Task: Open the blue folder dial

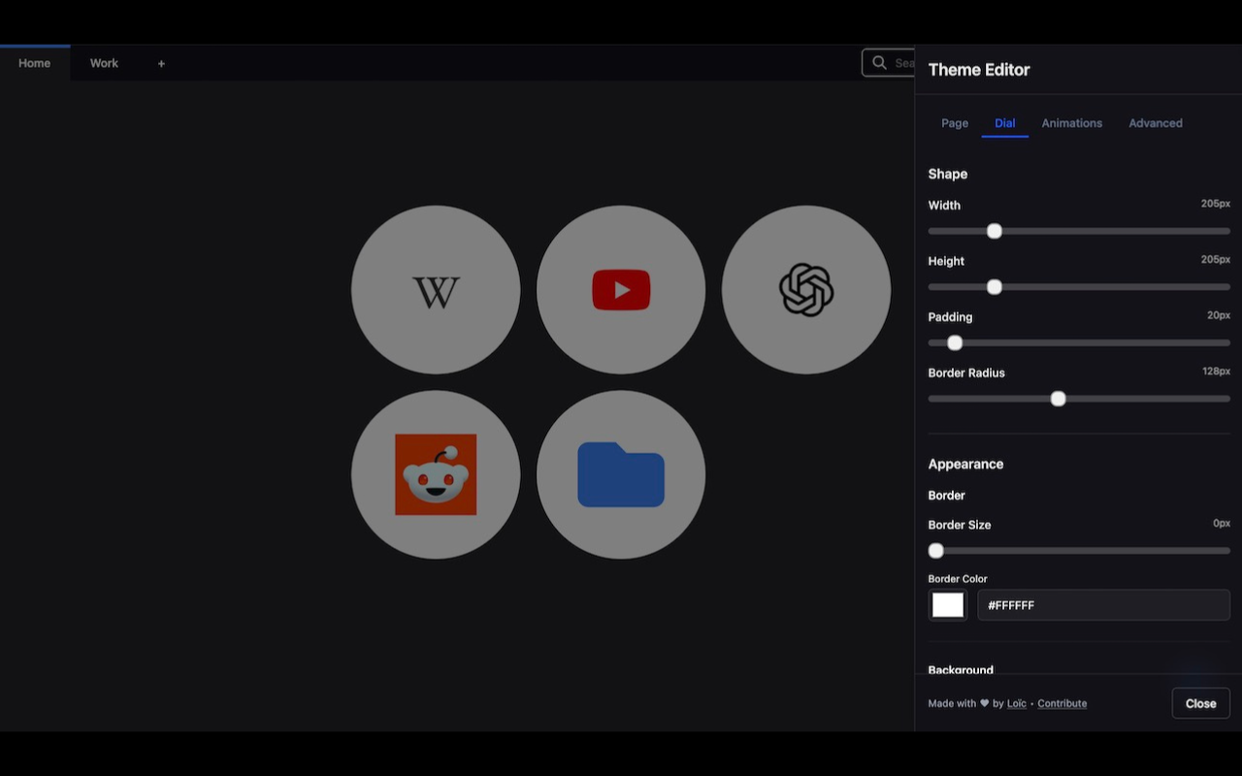Action: pyautogui.click(x=621, y=474)
